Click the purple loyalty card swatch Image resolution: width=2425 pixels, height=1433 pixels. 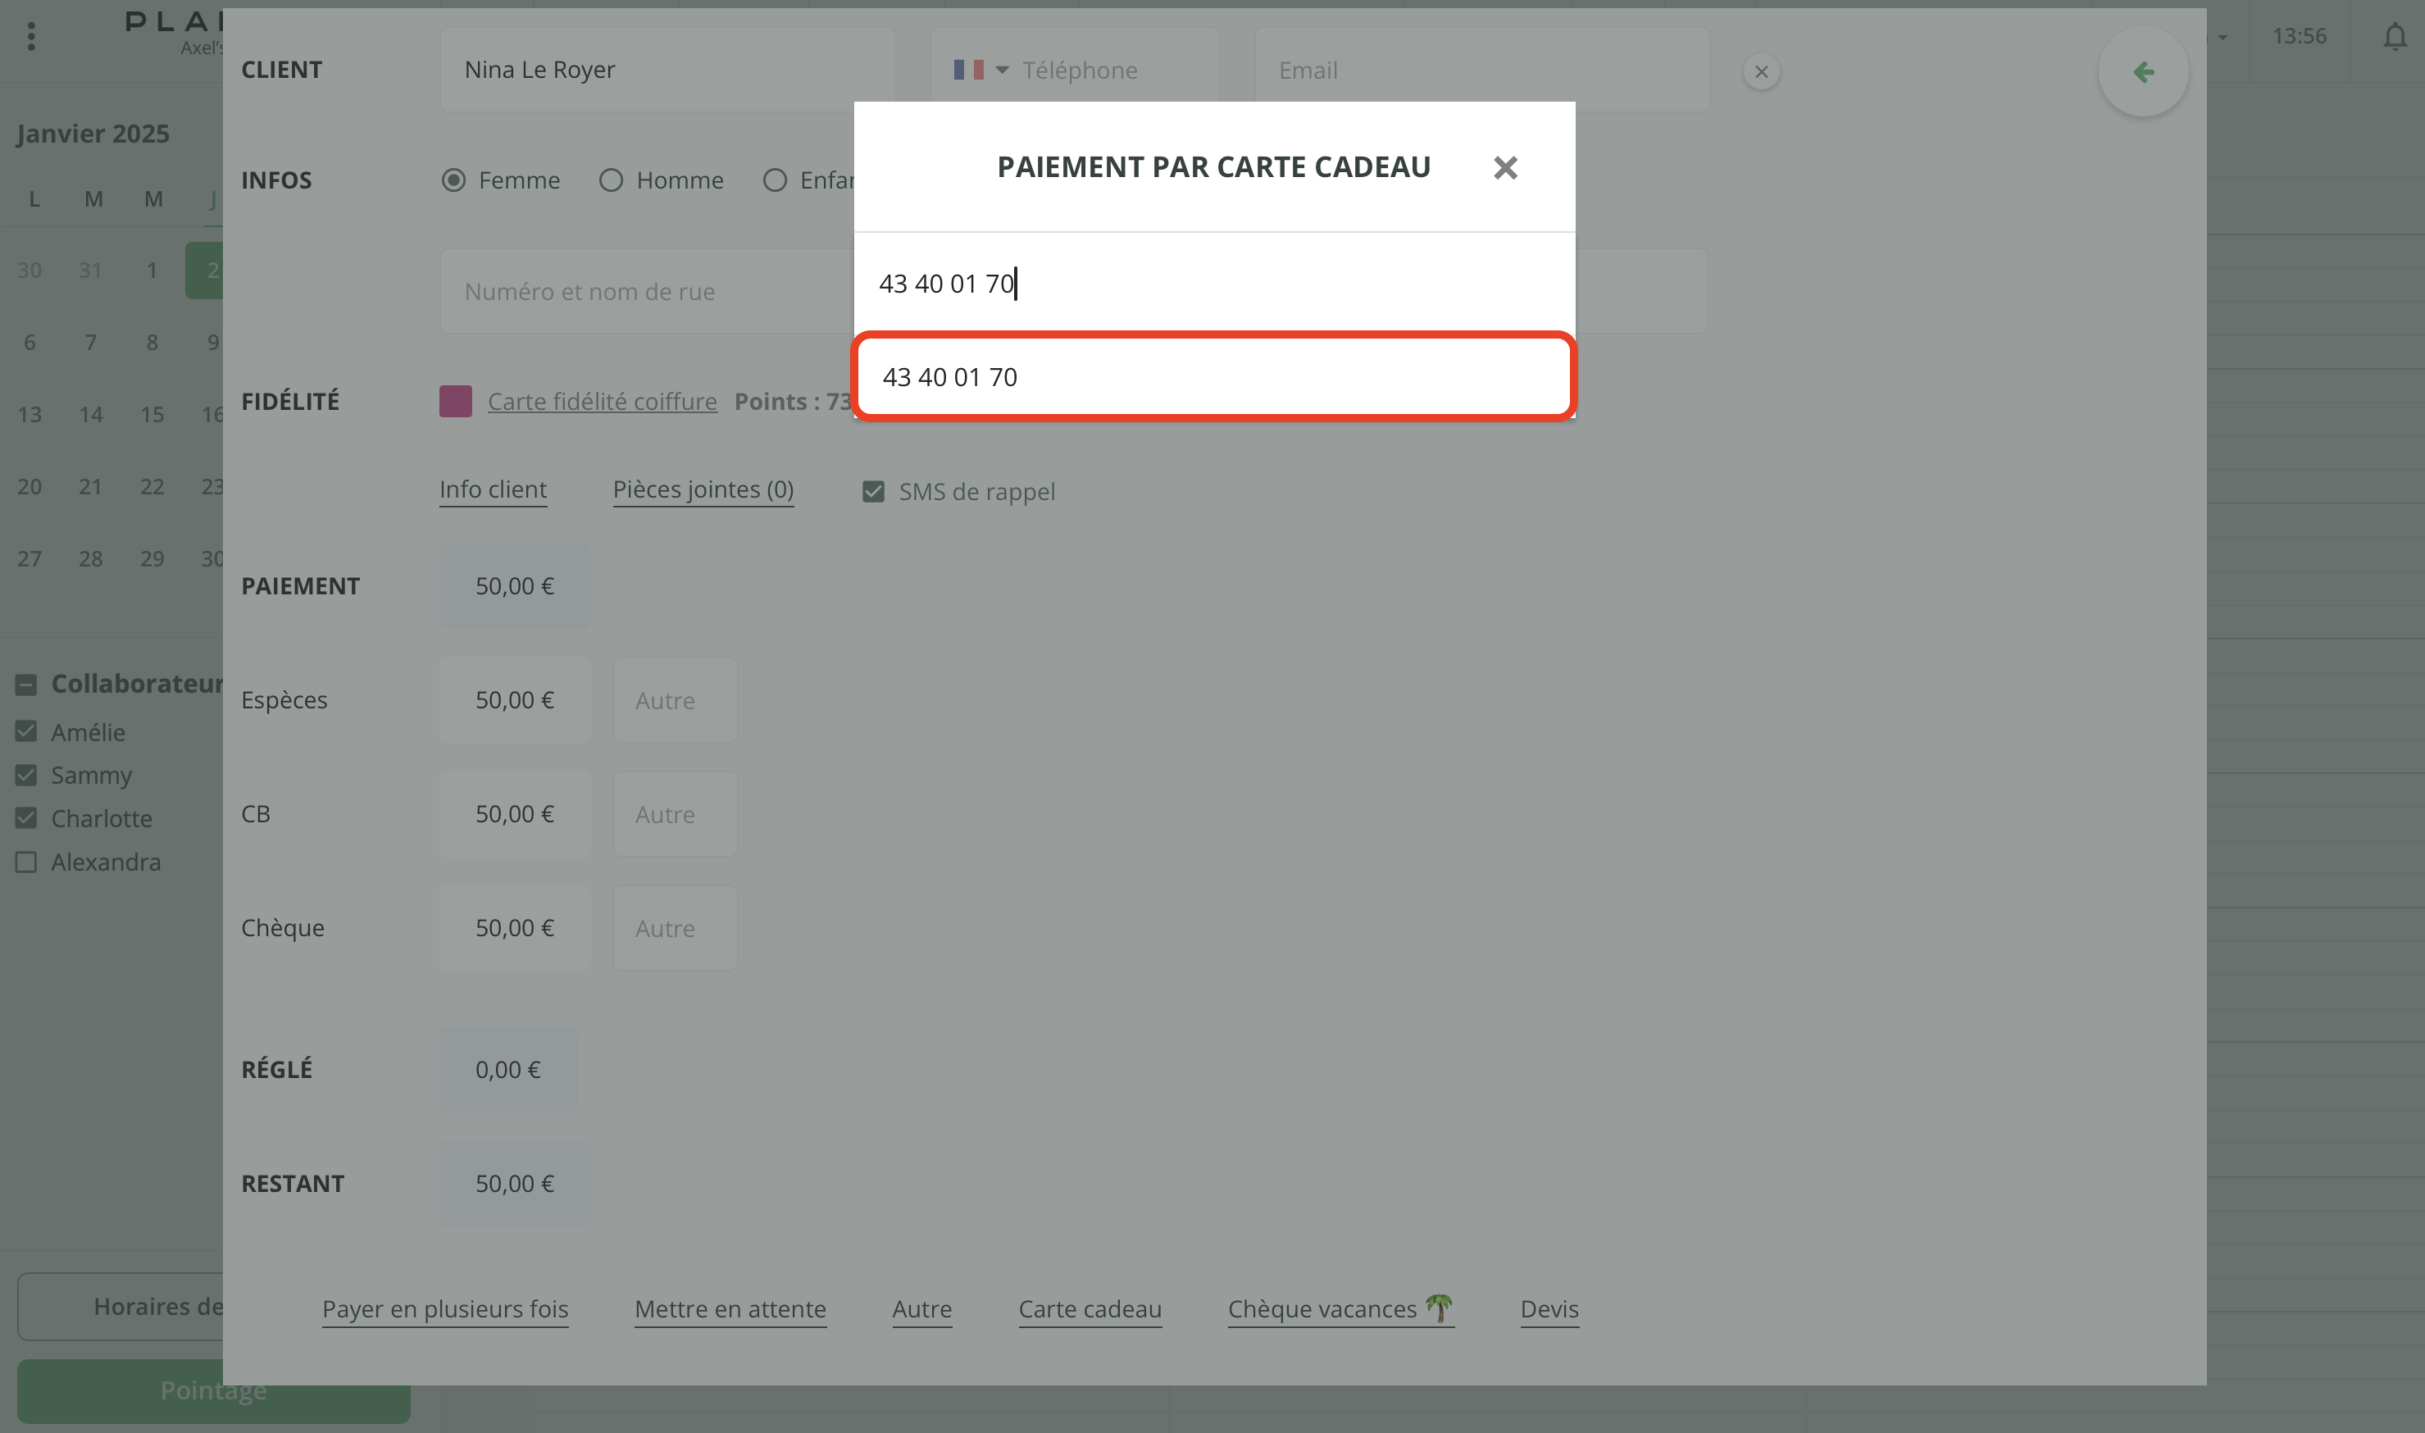click(x=455, y=402)
